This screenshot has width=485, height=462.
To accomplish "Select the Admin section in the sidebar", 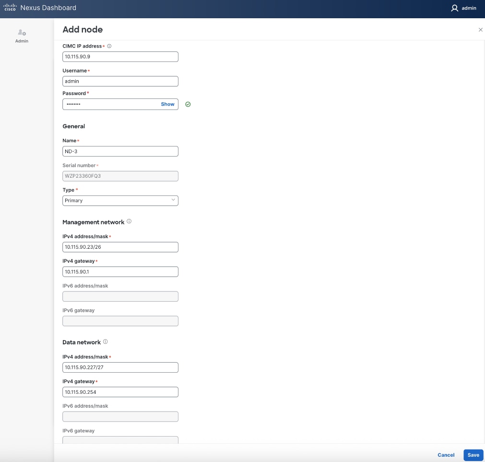I will coord(22,36).
